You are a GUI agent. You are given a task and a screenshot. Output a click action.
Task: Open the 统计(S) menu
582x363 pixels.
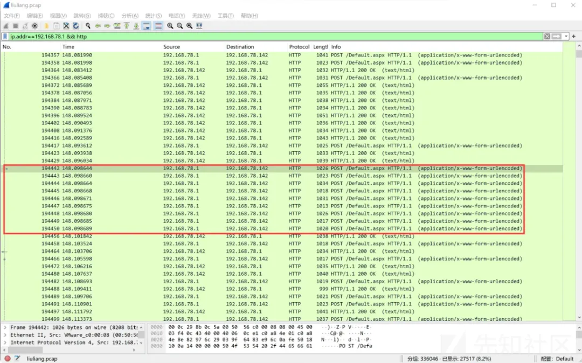pos(154,16)
